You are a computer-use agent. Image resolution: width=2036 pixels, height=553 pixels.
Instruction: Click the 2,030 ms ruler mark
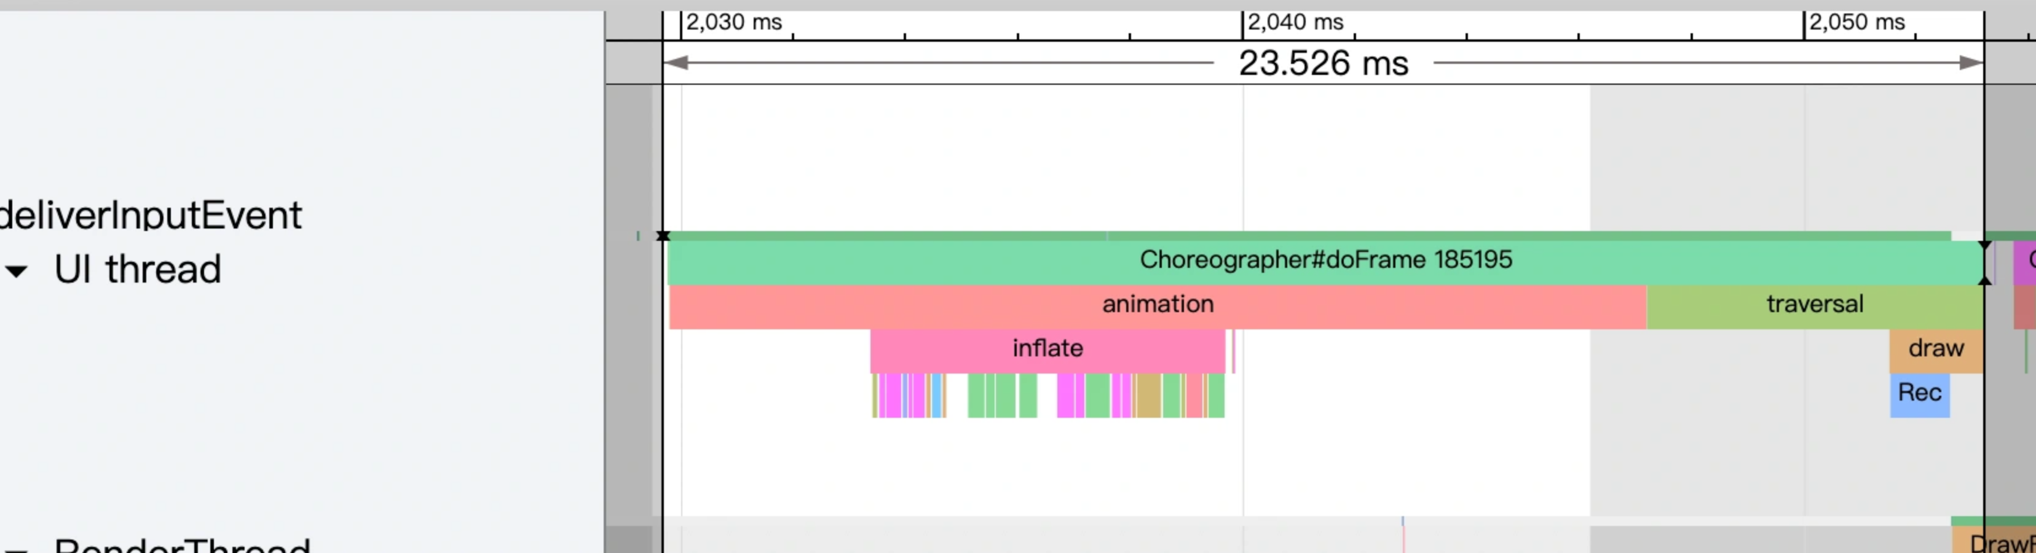click(x=733, y=22)
